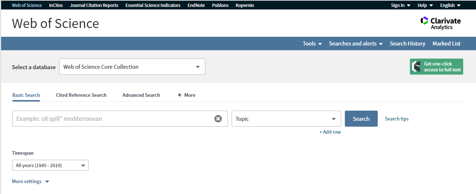
Task: Open Kopernio from the top bar
Action: pyautogui.click(x=245, y=5)
